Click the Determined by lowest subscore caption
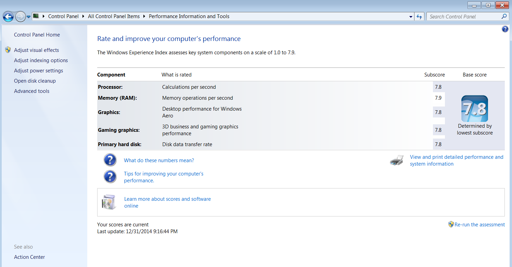The height and width of the screenshot is (267, 512). (x=475, y=129)
